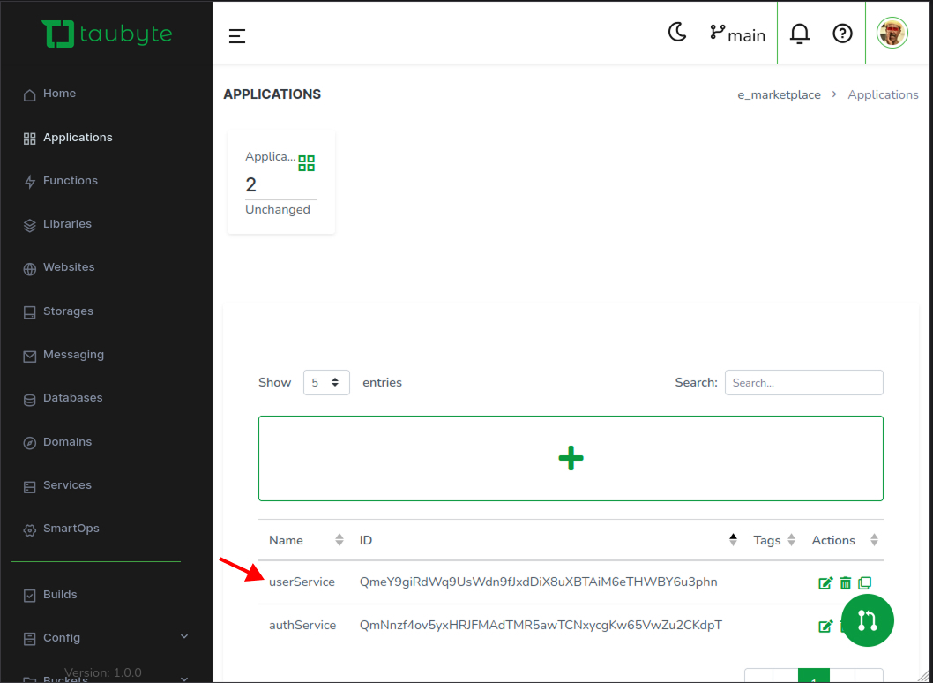933x683 pixels.
Task: Open notifications bell
Action: [x=799, y=34]
